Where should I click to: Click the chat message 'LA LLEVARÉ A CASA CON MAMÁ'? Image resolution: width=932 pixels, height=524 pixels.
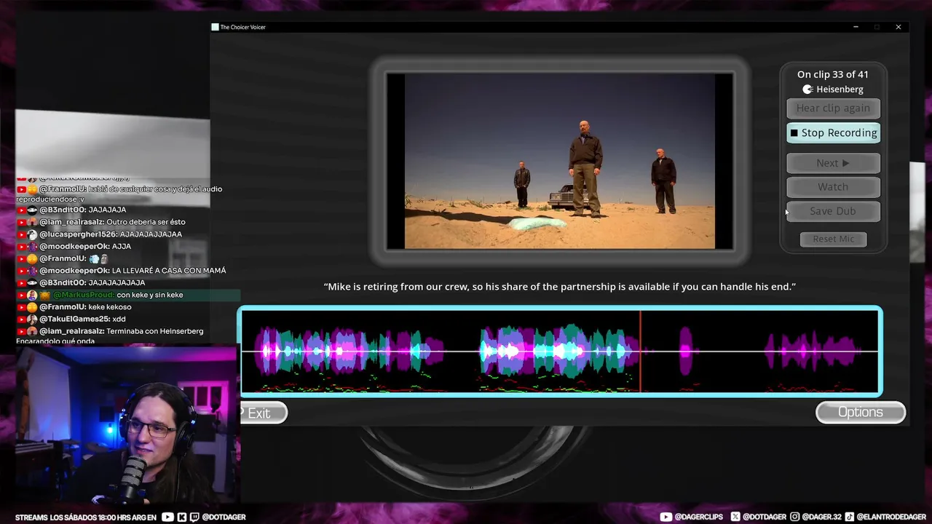[169, 271]
